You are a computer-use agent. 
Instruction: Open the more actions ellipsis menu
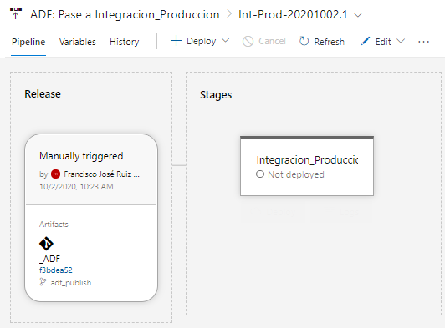423,42
